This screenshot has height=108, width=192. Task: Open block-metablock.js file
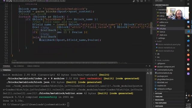[x=166, y=51]
